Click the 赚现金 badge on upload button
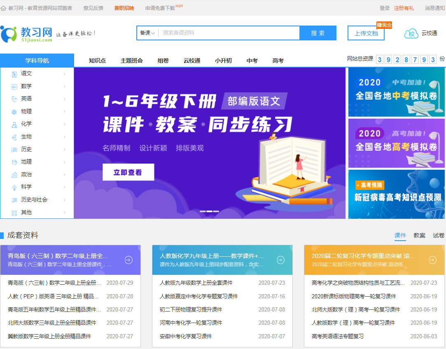 384,25
